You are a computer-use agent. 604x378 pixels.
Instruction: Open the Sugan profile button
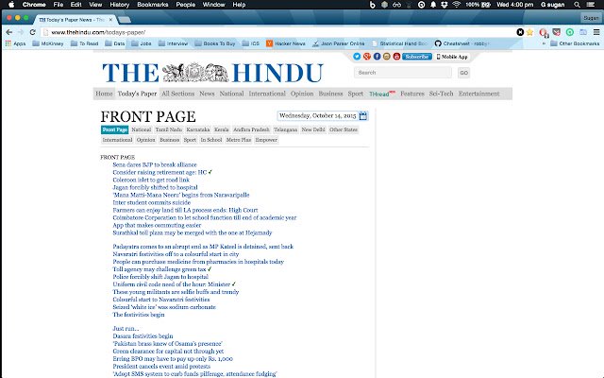[x=591, y=18]
